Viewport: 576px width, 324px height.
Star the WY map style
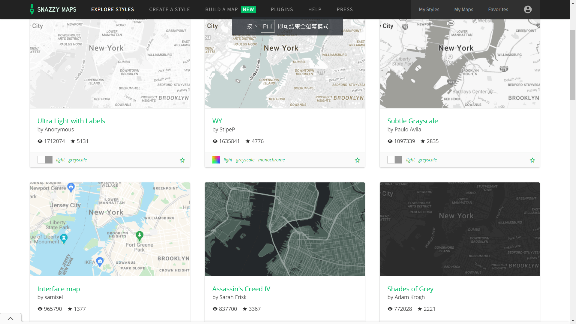click(357, 160)
